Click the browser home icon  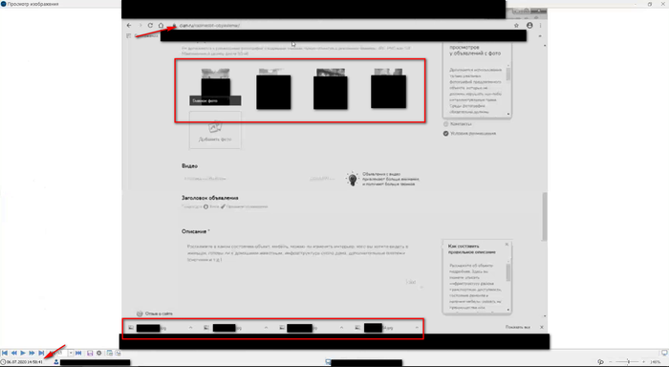[161, 26]
